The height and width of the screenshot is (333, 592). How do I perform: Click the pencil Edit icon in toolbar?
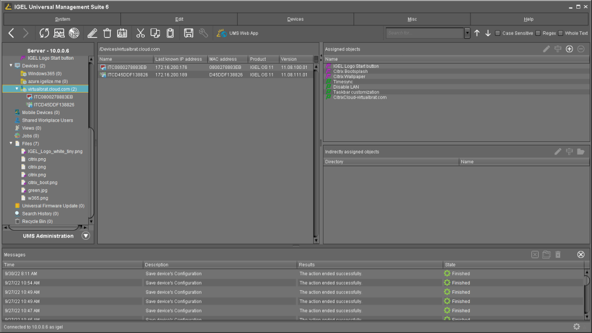tap(92, 33)
